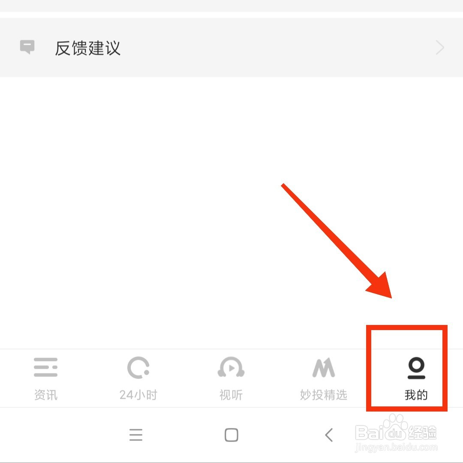The image size is (463, 463).
Task: Switch to the 妙投精选 tab label
Action: (x=324, y=395)
